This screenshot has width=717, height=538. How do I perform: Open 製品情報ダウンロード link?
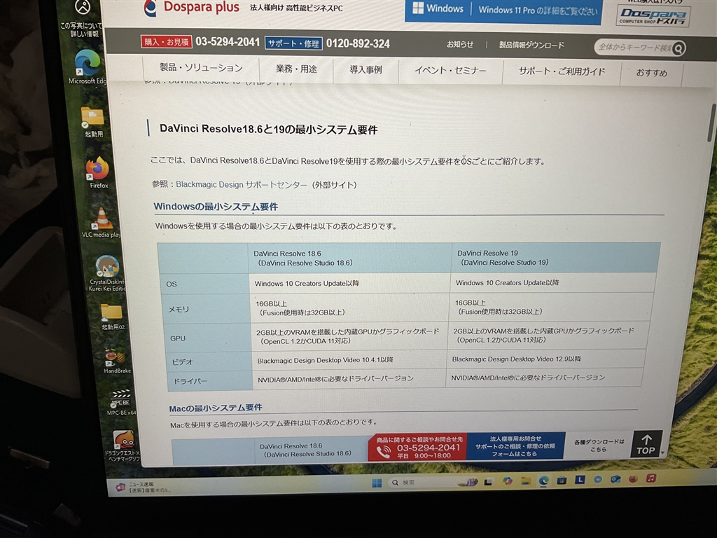click(x=531, y=46)
